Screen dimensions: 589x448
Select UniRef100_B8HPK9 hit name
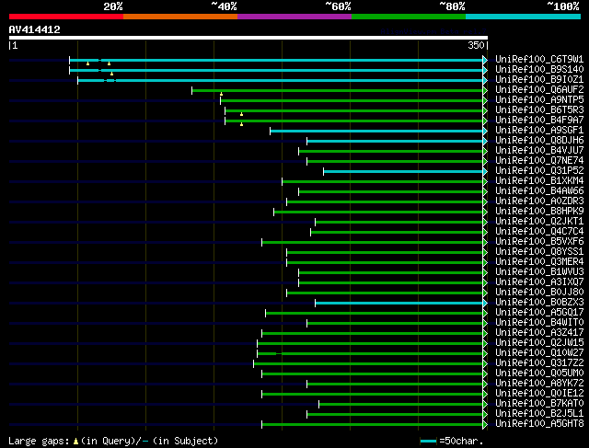point(539,212)
